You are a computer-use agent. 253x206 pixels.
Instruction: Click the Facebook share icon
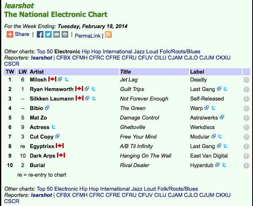pyautogui.click(x=40, y=34)
